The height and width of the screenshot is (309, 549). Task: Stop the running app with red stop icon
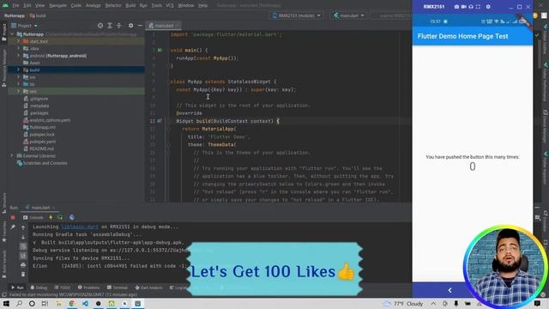[x=13, y=217]
